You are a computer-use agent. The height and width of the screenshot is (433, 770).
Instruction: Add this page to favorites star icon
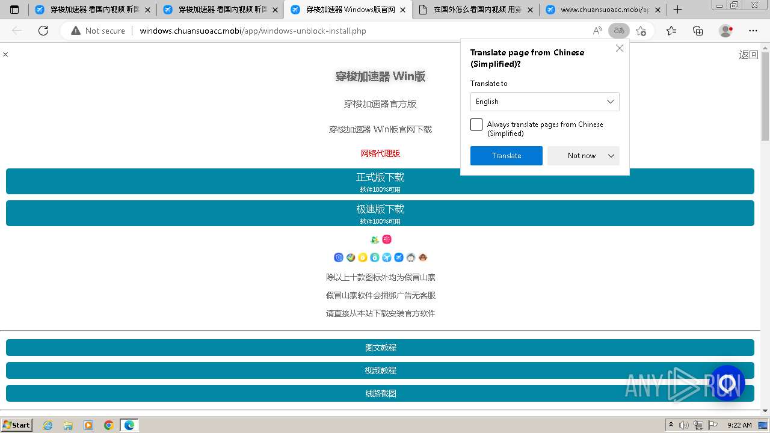(641, 31)
